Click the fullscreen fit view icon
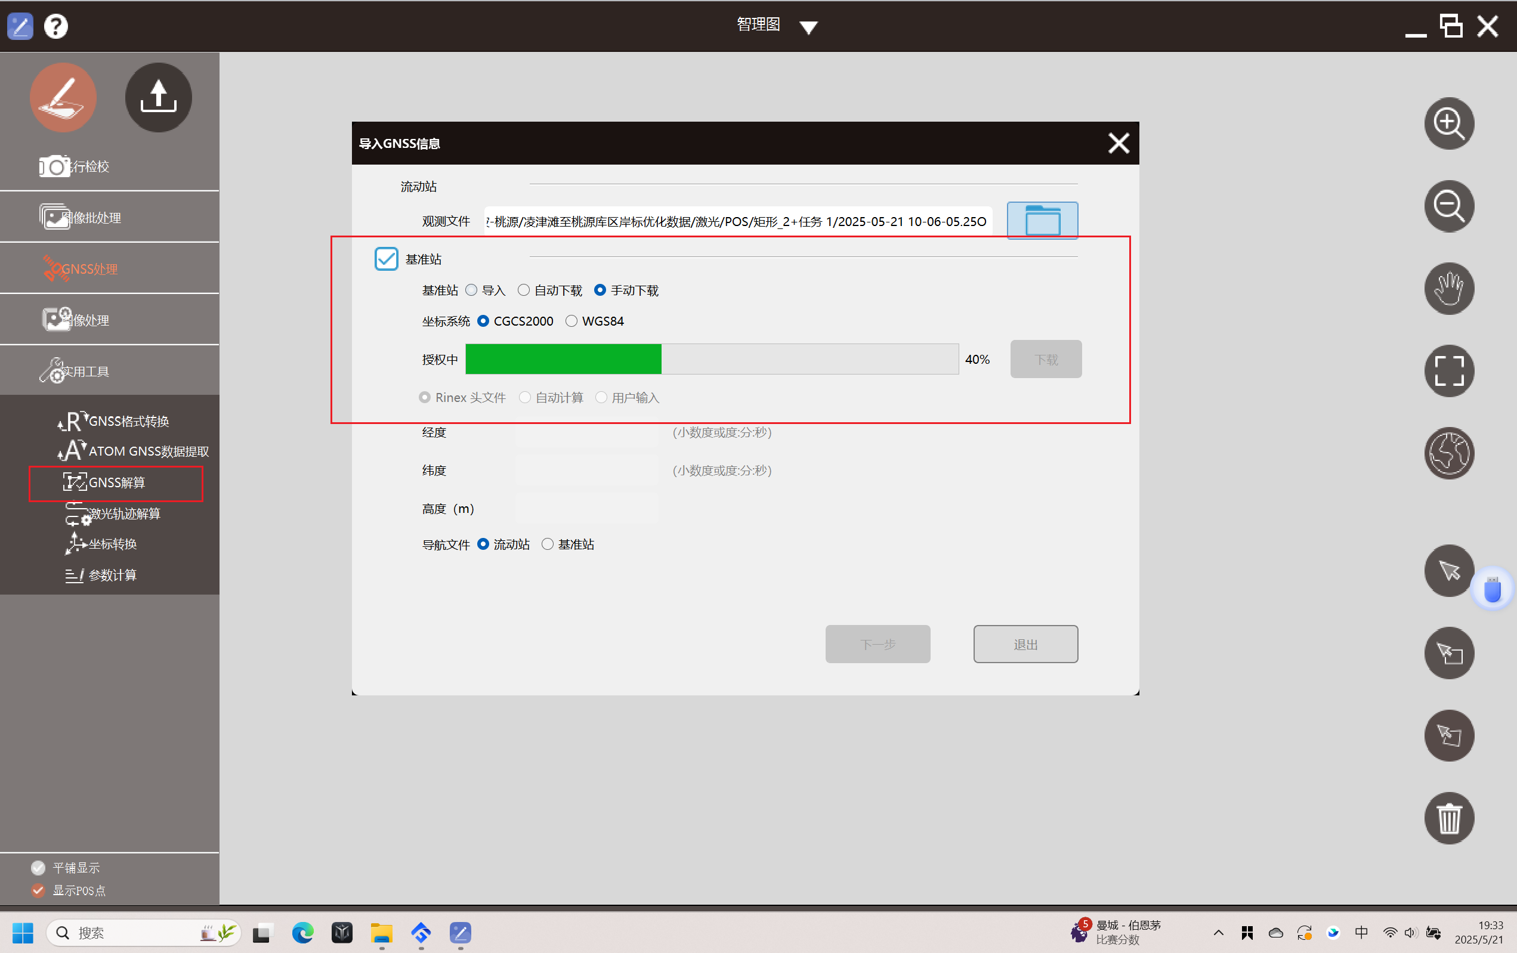Image resolution: width=1517 pixels, height=953 pixels. (1448, 371)
